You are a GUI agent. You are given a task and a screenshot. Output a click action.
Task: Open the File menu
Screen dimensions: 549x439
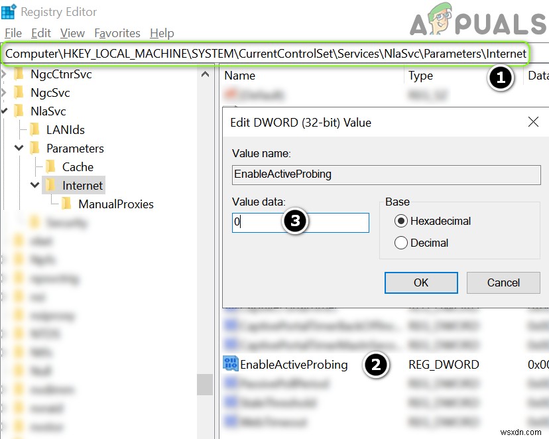tap(13, 33)
